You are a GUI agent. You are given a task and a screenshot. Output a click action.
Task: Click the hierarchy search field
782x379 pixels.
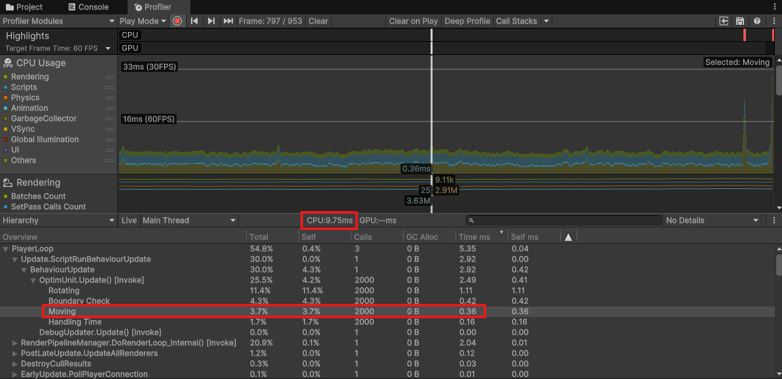[x=564, y=221]
